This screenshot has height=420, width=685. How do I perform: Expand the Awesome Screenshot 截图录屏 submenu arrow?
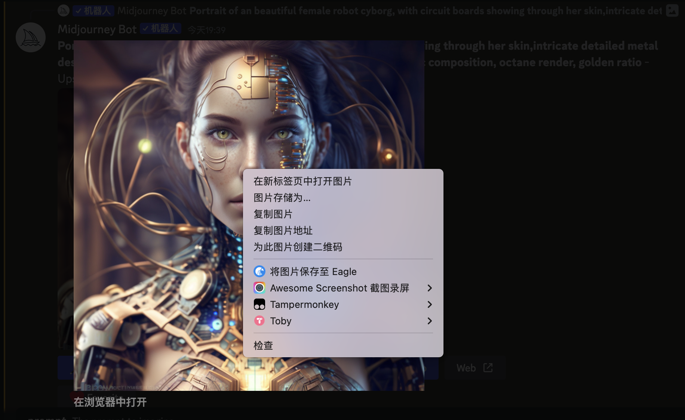pos(430,288)
